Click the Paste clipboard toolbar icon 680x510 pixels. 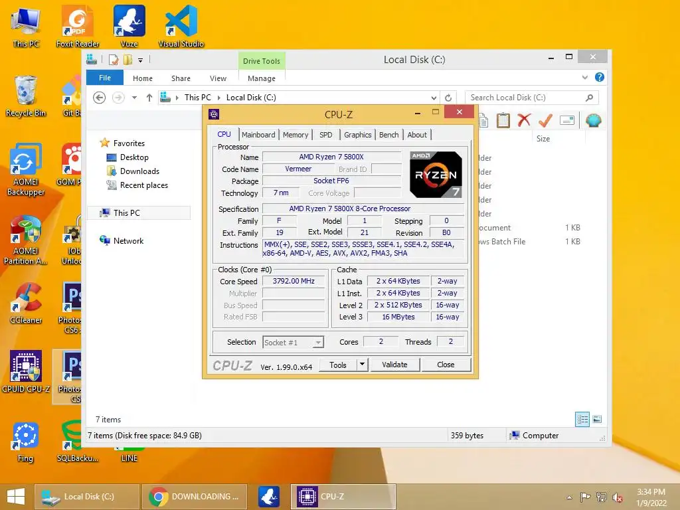click(x=503, y=121)
